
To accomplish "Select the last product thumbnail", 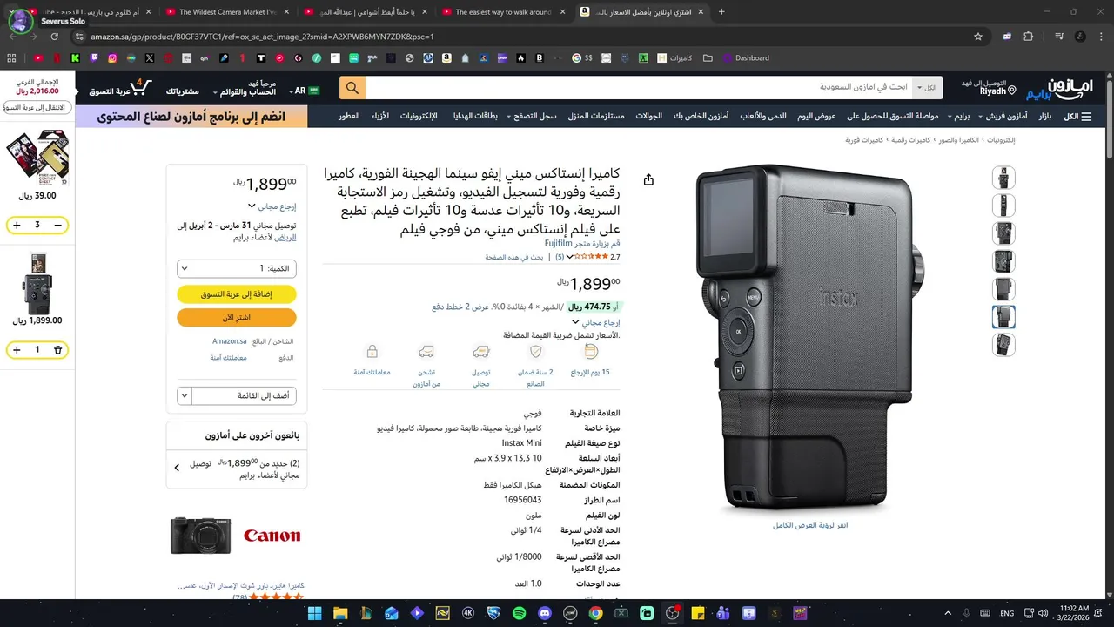I will 1003,345.
